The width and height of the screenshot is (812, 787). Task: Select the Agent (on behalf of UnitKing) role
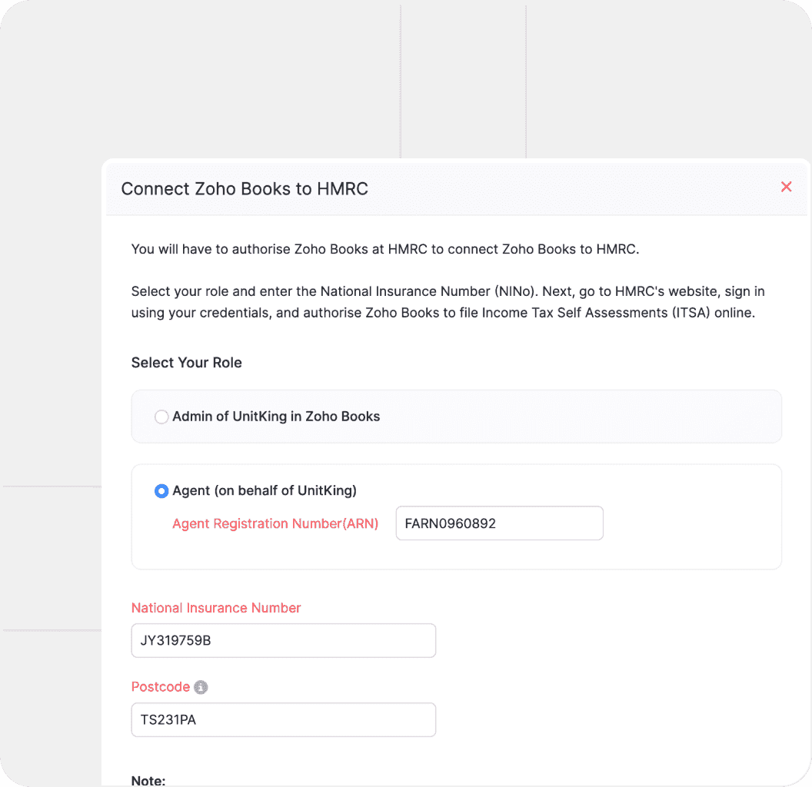tap(161, 490)
